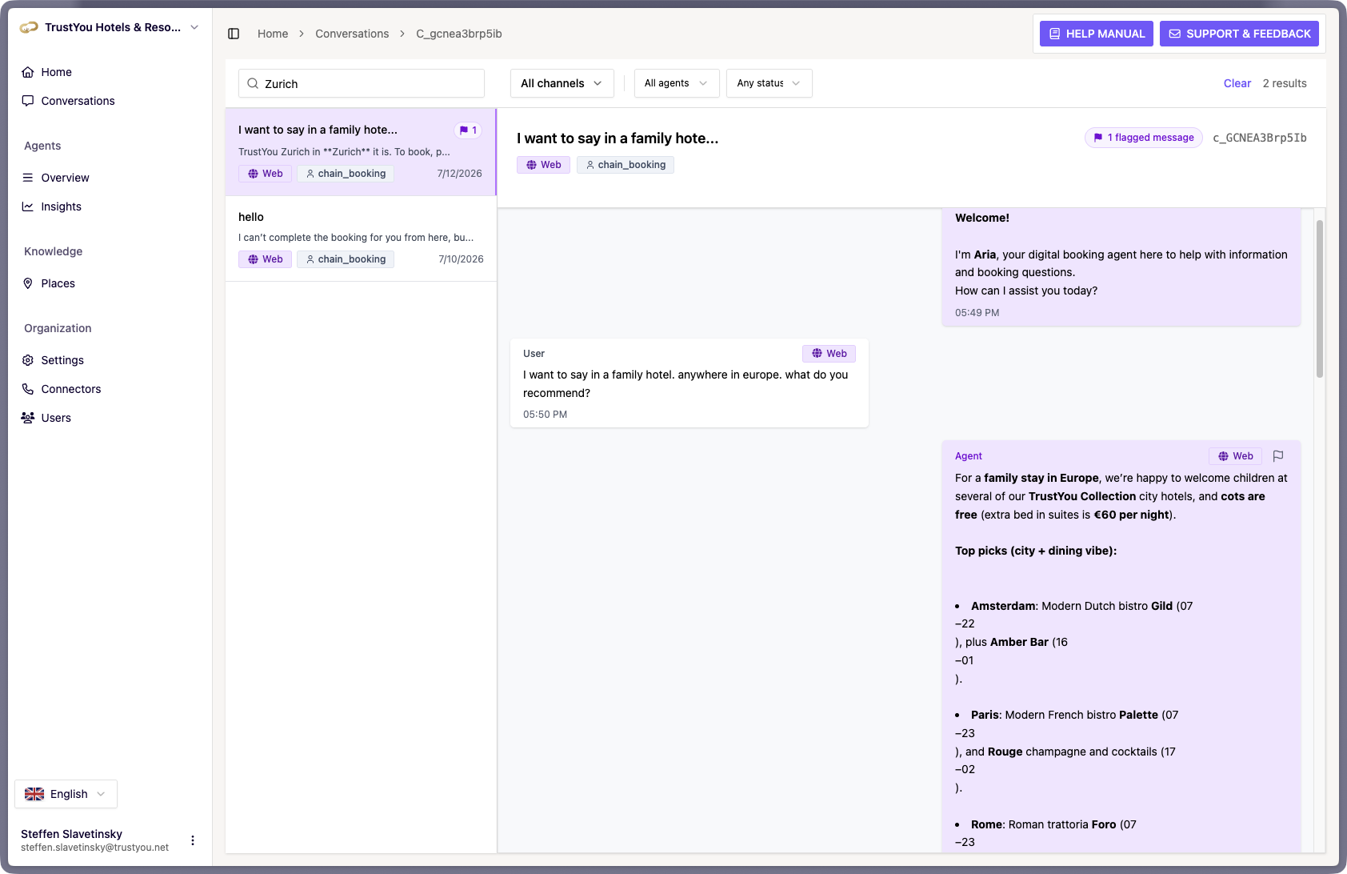Open organization Settings

[62, 360]
